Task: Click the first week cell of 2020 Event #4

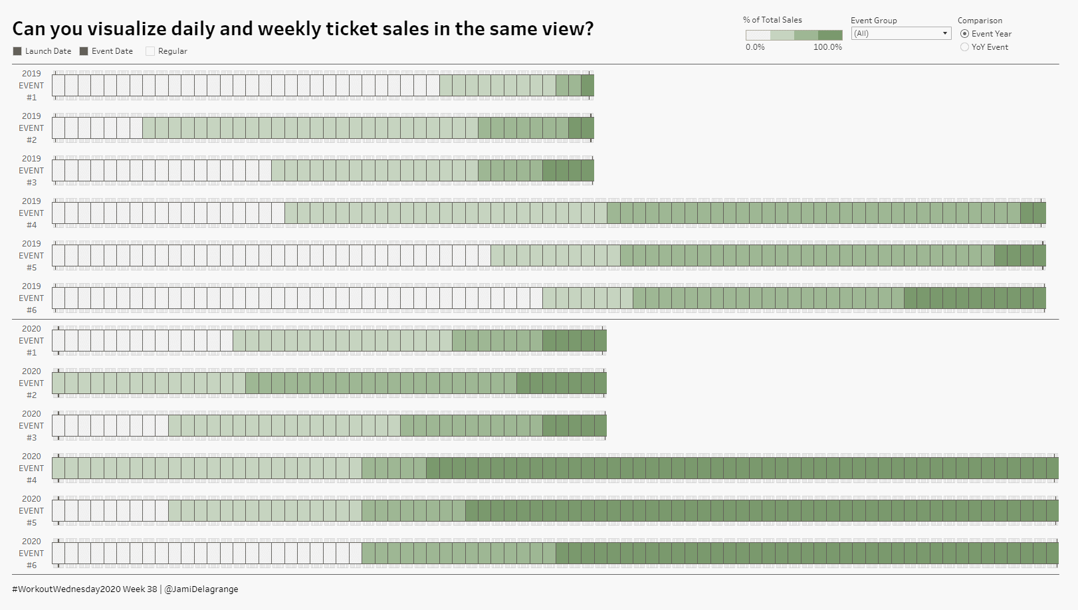Action: 58,468
